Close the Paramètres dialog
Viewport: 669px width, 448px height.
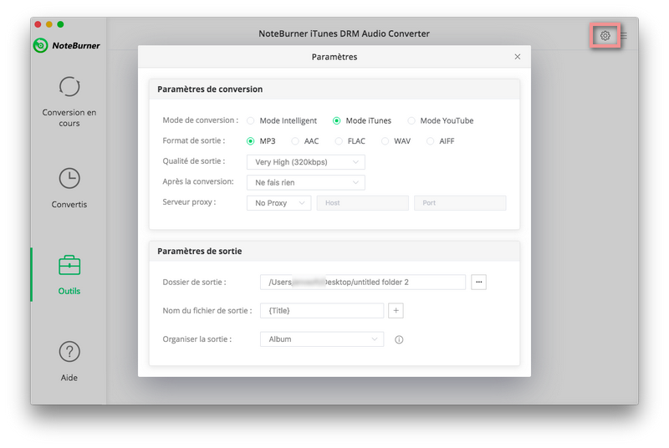tap(517, 57)
